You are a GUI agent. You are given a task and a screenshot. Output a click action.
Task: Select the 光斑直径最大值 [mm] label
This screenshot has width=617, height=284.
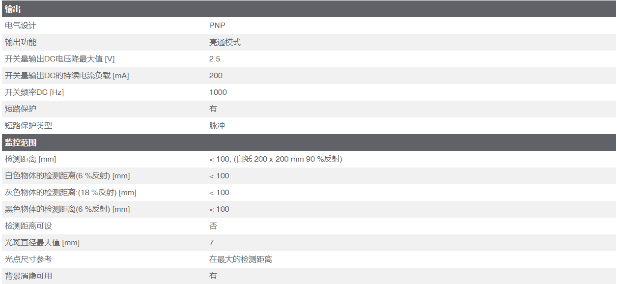pos(42,243)
